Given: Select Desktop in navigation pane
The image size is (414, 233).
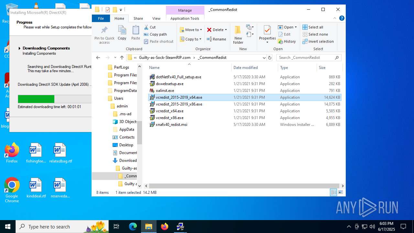Looking at the screenshot, I should tap(126, 145).
